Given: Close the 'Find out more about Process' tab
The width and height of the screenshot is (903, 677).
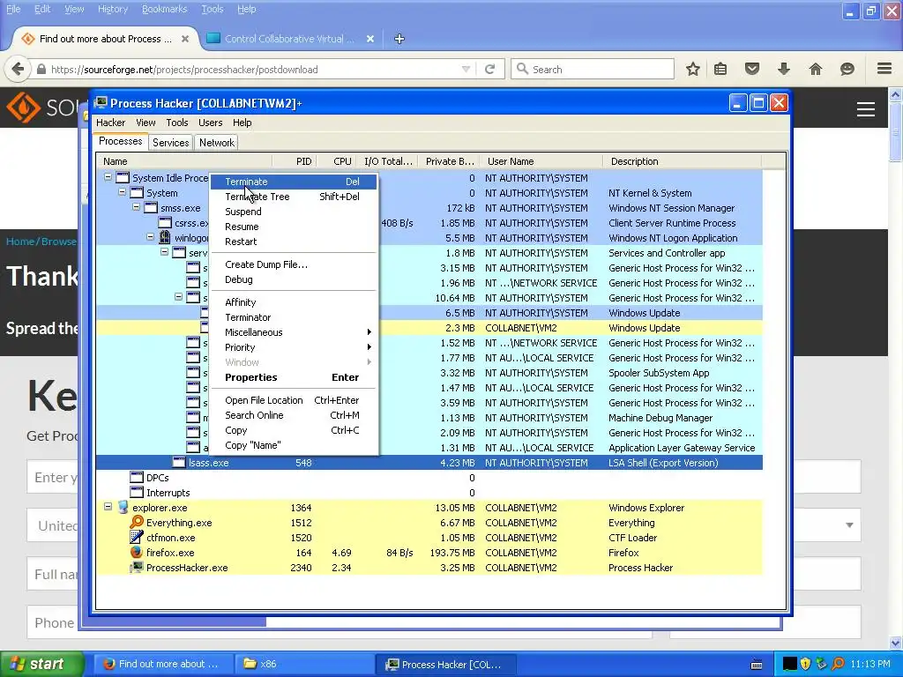Looking at the screenshot, I should [185, 39].
